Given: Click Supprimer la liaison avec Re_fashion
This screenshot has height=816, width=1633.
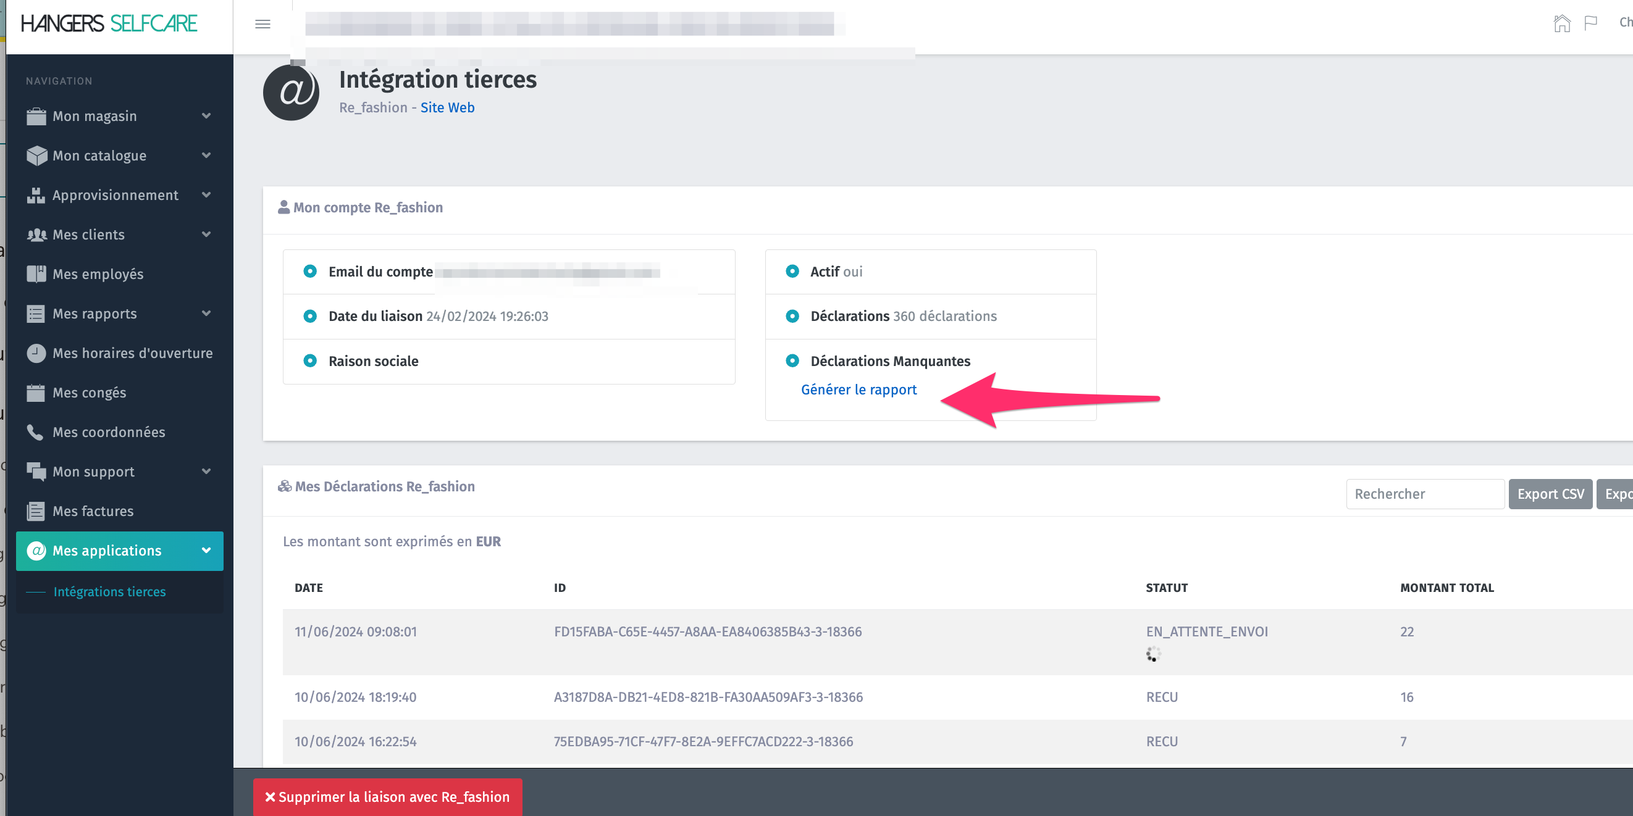Looking at the screenshot, I should pos(387,797).
